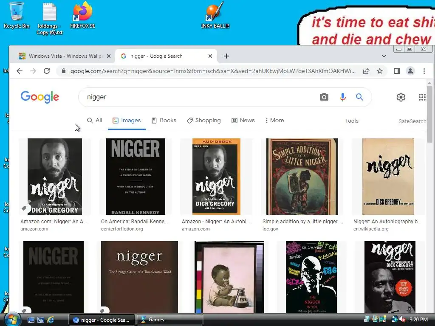Screen dimensions: 435x326
Task: Start a search by image with camera icon
Action: pyautogui.click(x=324, y=97)
